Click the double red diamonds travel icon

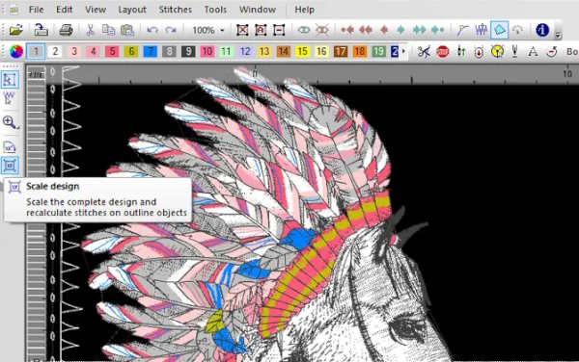point(365,30)
